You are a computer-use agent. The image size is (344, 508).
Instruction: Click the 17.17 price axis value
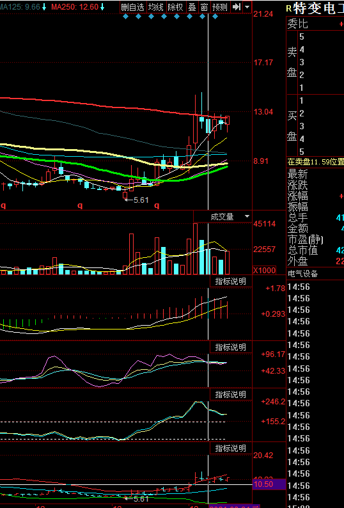coord(263,63)
